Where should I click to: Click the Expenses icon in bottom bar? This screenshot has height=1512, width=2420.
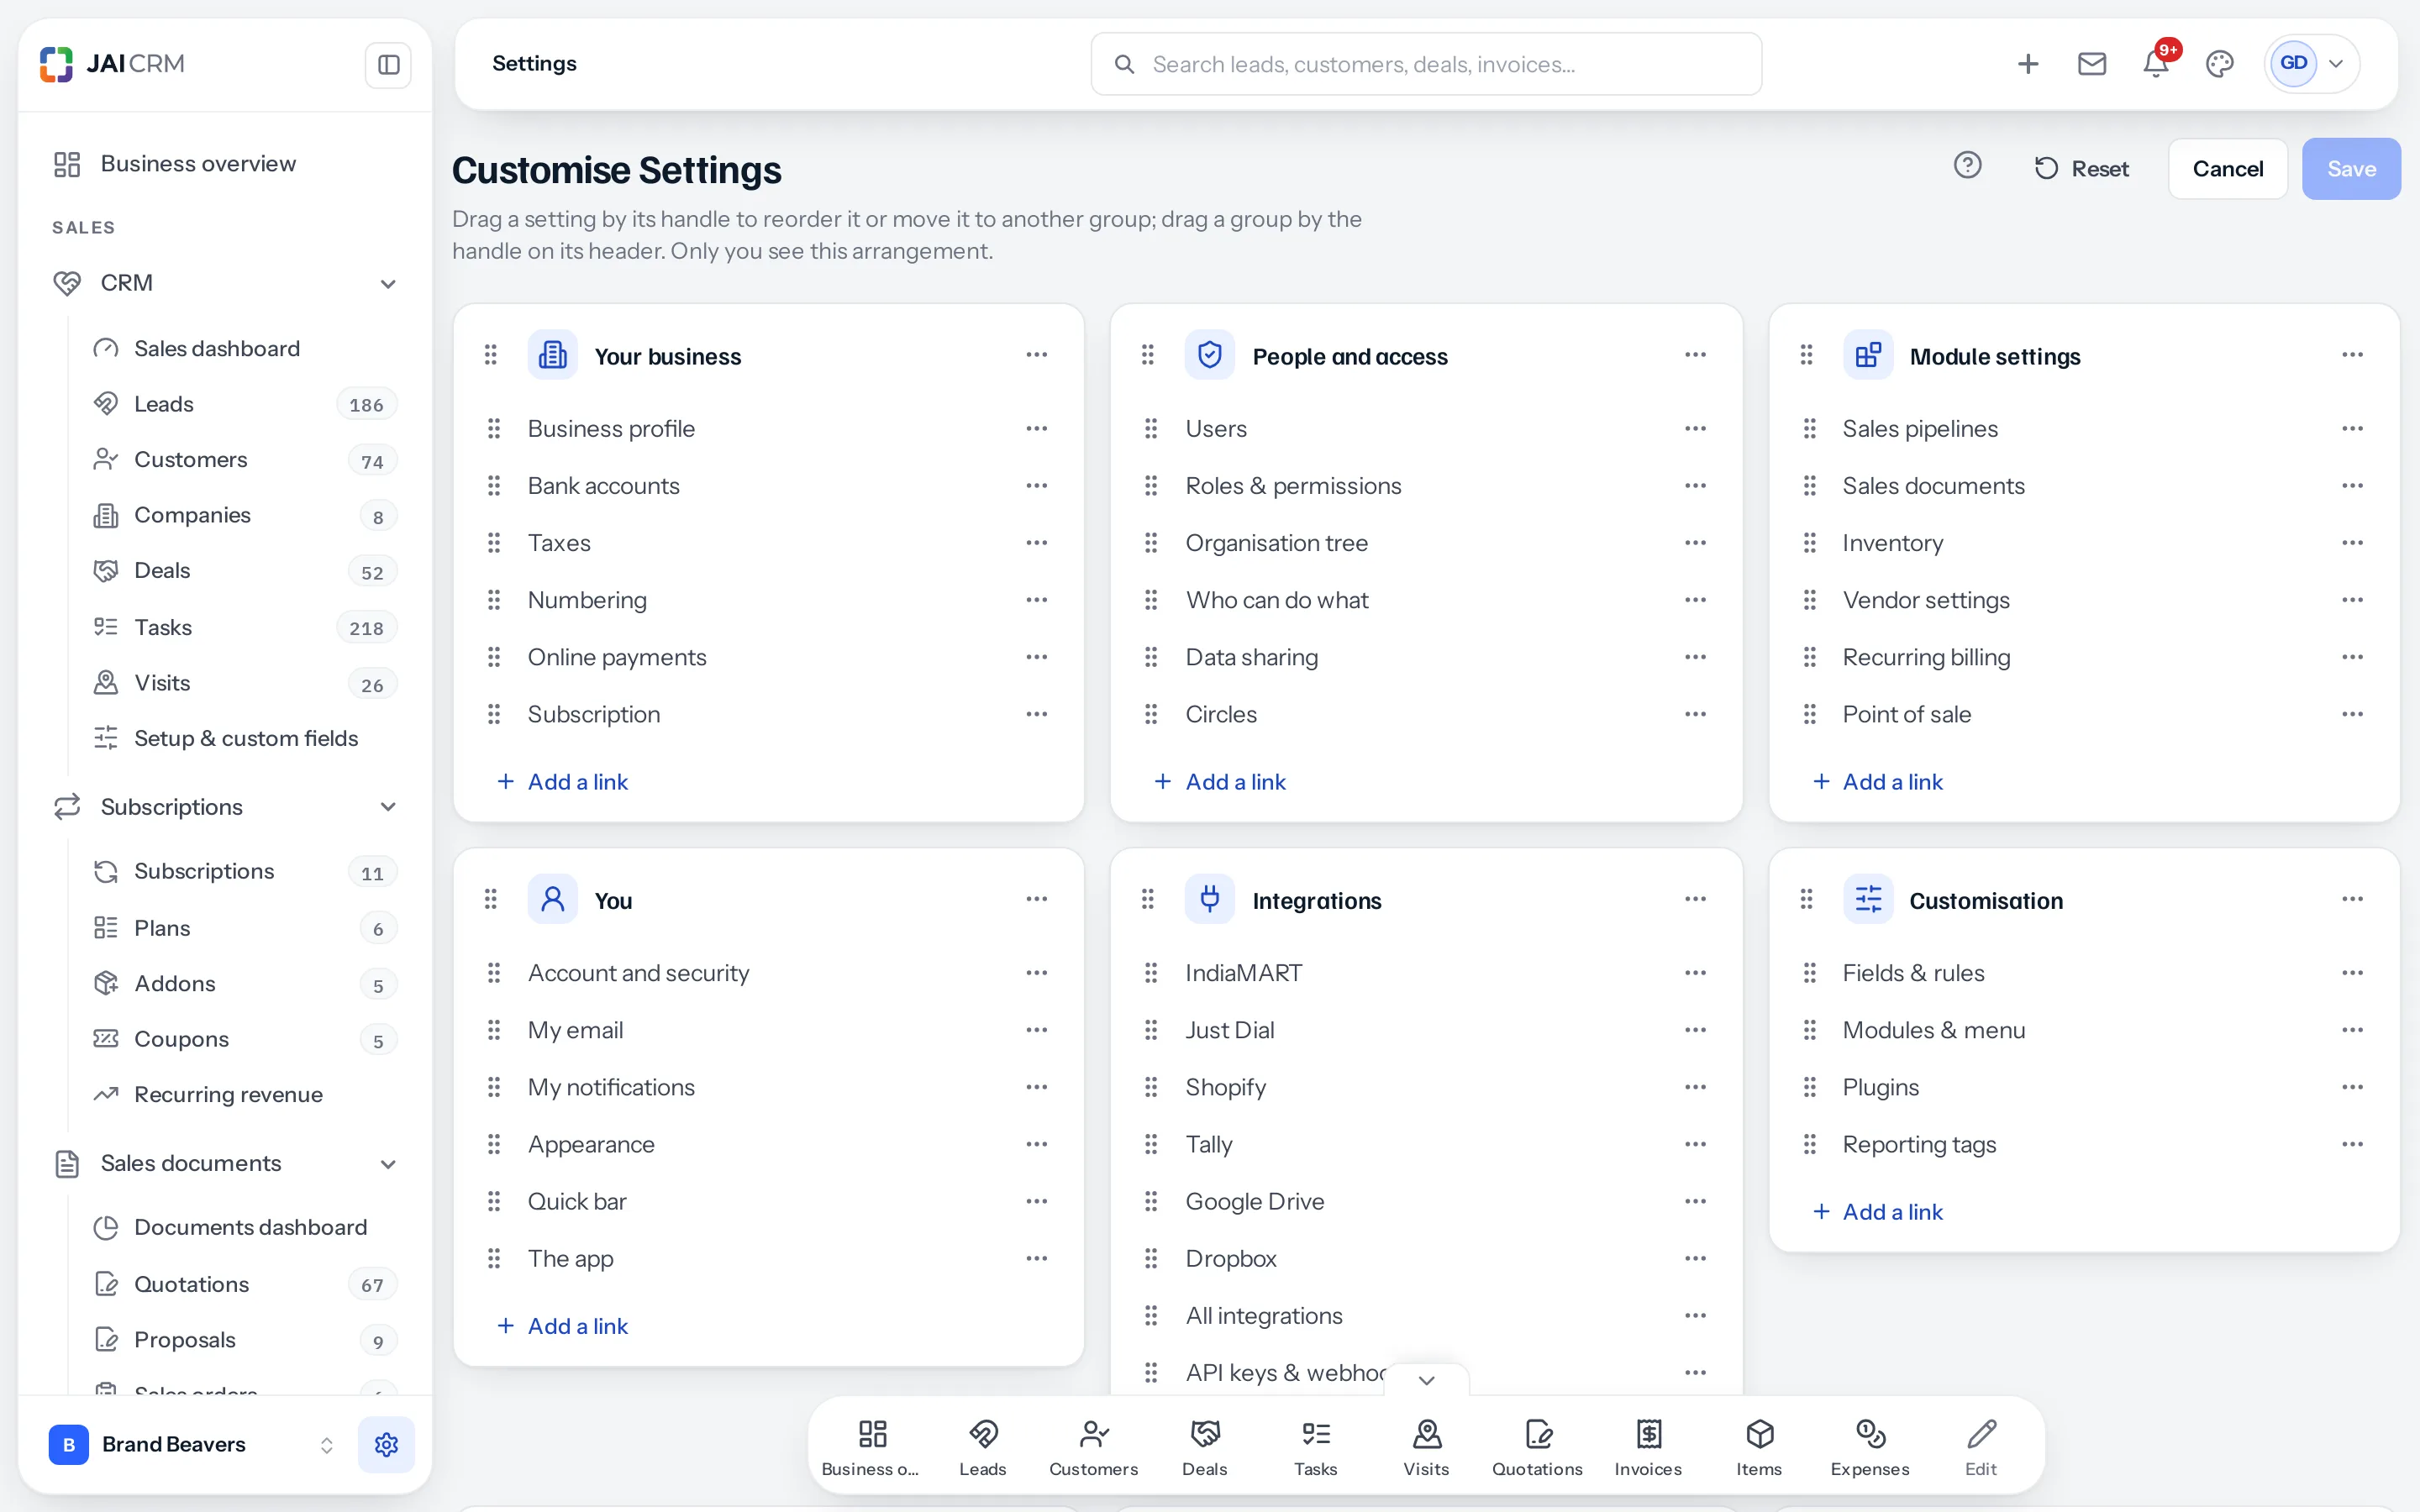pyautogui.click(x=1870, y=1447)
